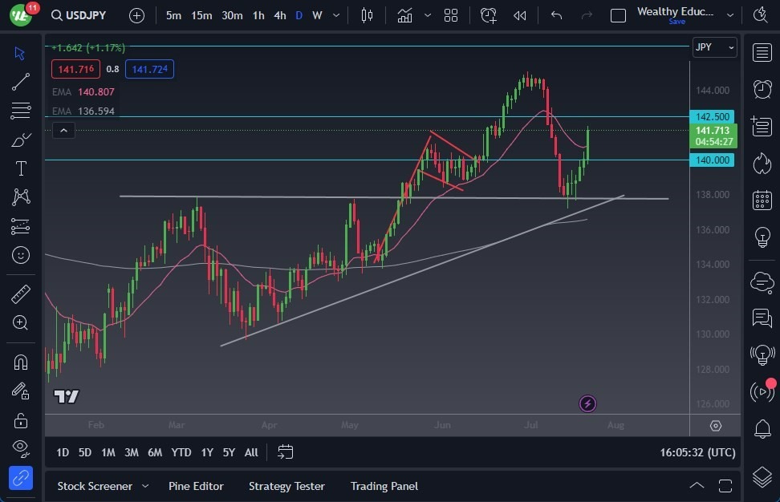Open the Strategy Tester tab
The height and width of the screenshot is (502, 780).
point(286,486)
